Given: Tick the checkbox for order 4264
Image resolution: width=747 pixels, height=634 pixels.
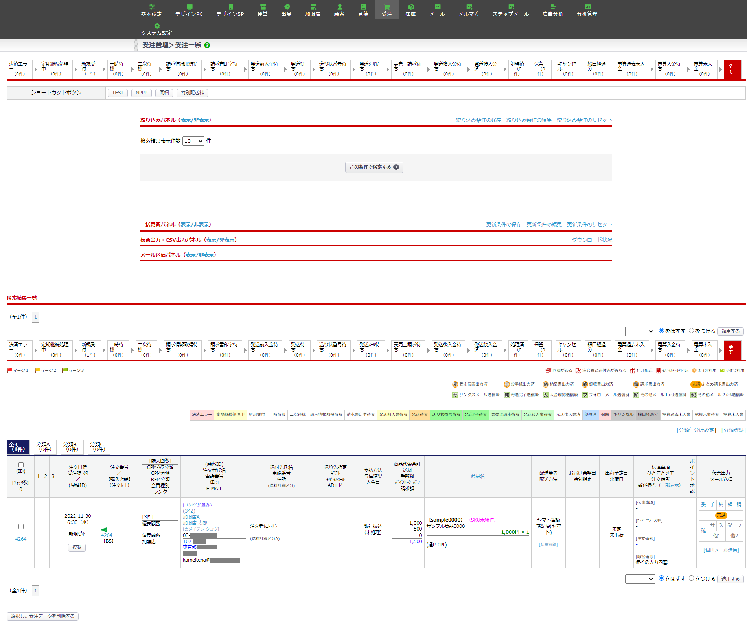Looking at the screenshot, I should click(x=21, y=526).
